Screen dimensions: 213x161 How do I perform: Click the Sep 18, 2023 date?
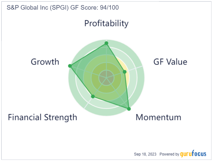click(x=145, y=154)
